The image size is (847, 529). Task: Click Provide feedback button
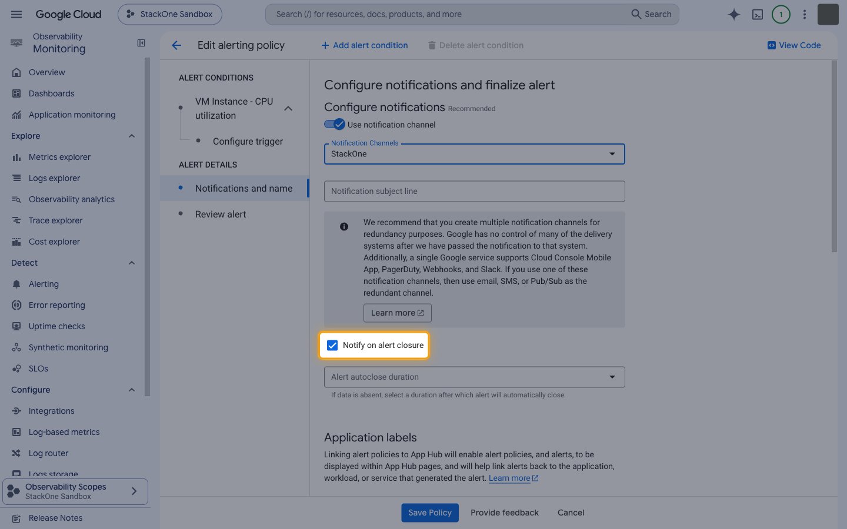pyautogui.click(x=505, y=513)
